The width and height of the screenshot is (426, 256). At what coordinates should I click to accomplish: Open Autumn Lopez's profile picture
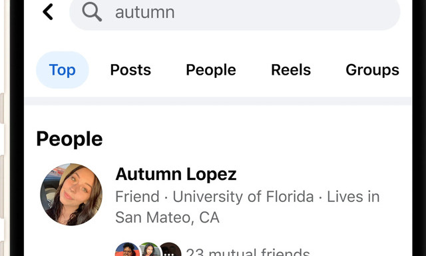pyautogui.click(x=71, y=195)
